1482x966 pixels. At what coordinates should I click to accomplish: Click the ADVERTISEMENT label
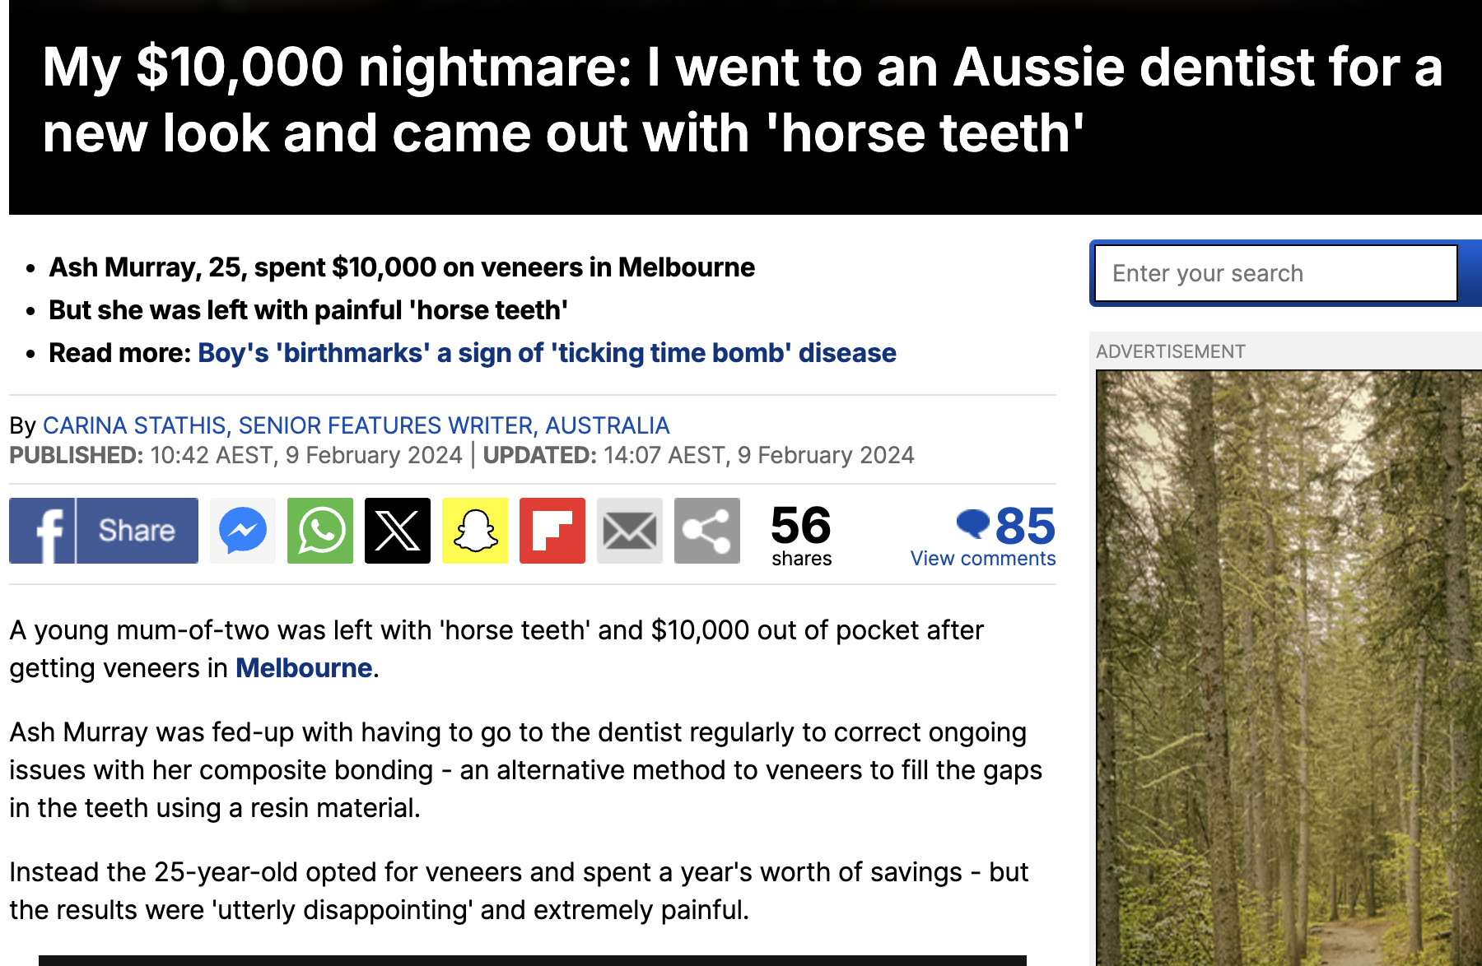1171,352
